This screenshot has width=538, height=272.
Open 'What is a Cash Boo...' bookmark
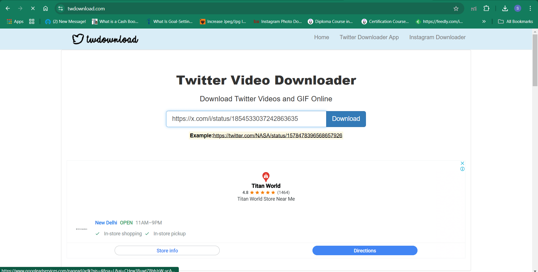[115, 22]
